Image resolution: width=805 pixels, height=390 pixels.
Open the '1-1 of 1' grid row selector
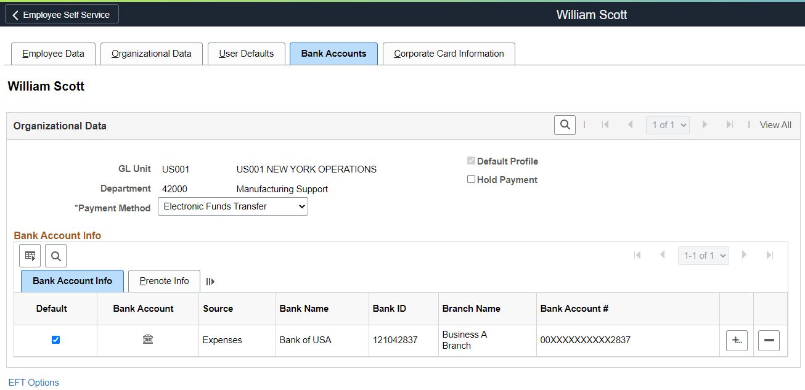tap(703, 254)
